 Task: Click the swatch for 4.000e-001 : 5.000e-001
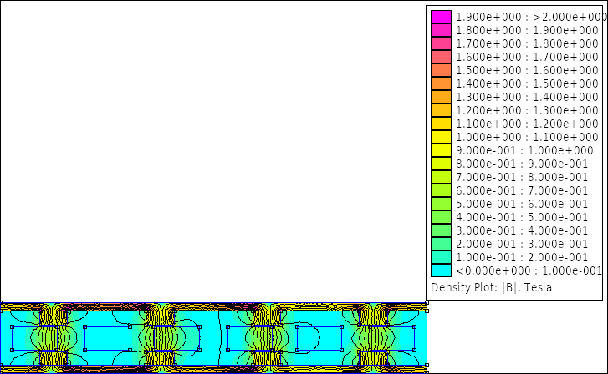coord(441,217)
